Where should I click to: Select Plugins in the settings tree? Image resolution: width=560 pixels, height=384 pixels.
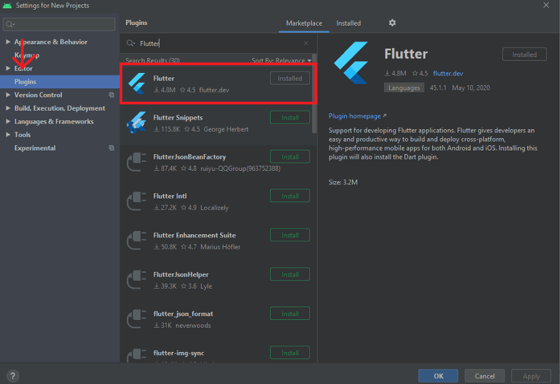pyautogui.click(x=60, y=82)
